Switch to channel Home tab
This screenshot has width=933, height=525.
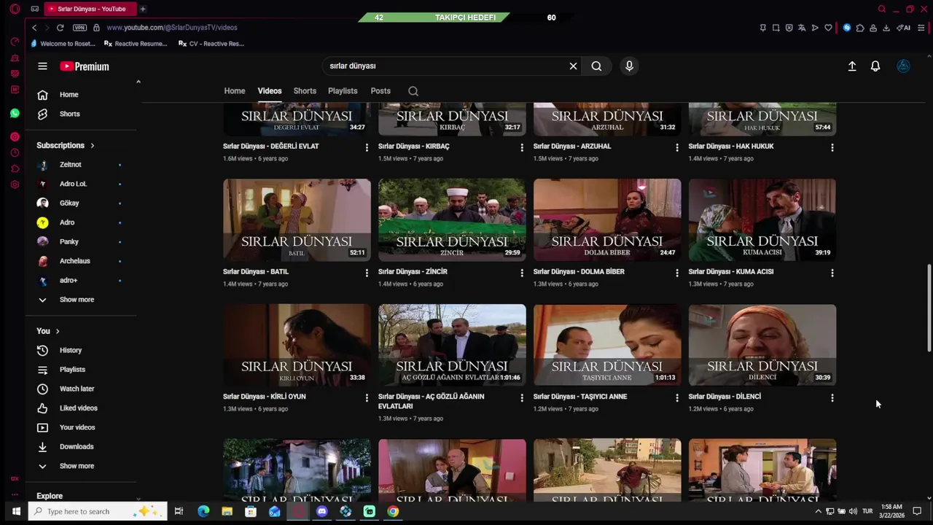(x=235, y=91)
